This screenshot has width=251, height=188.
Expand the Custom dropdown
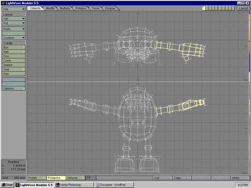tap(14, 38)
